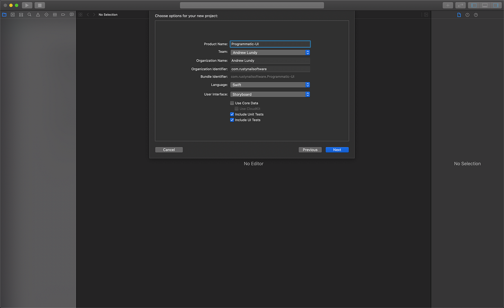Screen dimensions: 504x308
Task: Open the History inspector clock icon
Action: (467, 15)
